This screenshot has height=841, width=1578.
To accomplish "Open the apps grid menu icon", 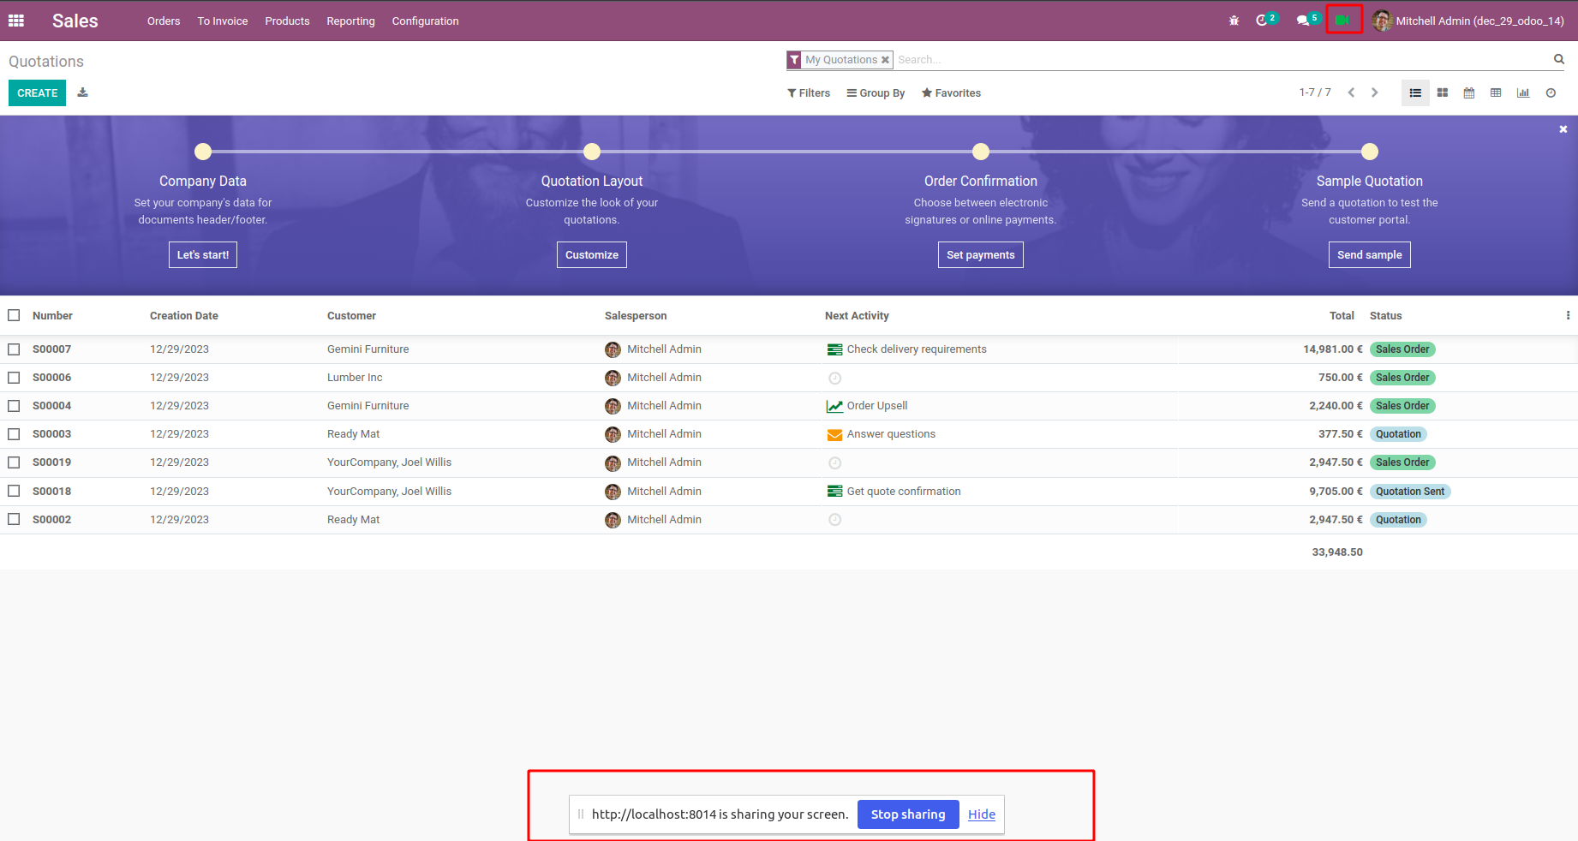I will [x=16, y=21].
